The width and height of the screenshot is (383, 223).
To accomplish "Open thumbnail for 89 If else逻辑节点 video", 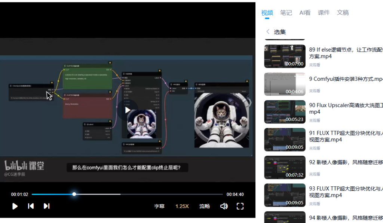I will click(285, 56).
